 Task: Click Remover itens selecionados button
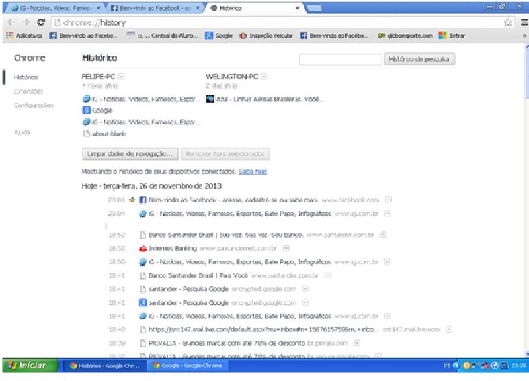pos(225,154)
